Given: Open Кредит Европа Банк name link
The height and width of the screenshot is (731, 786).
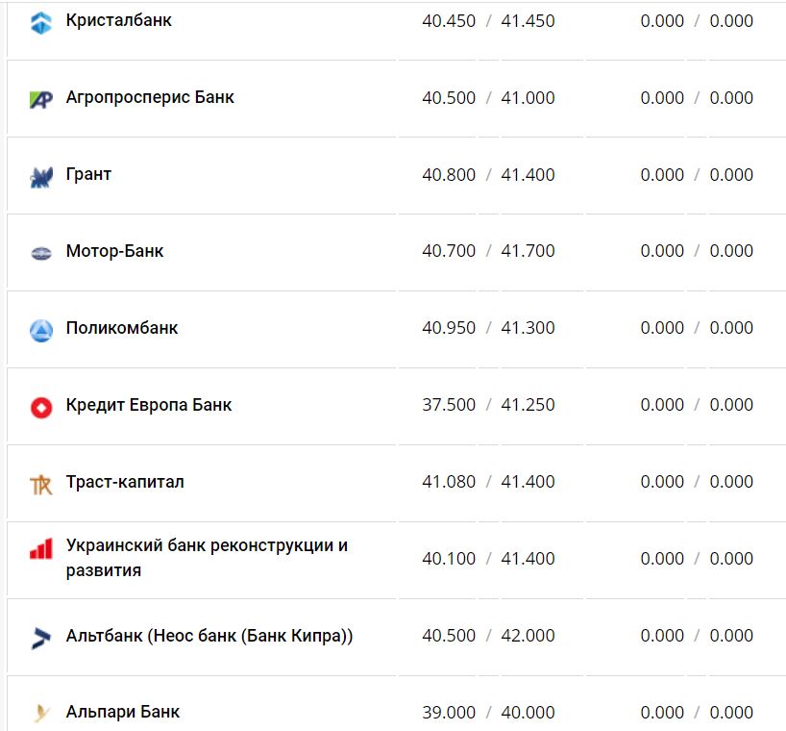Looking at the screenshot, I should coord(149,405).
